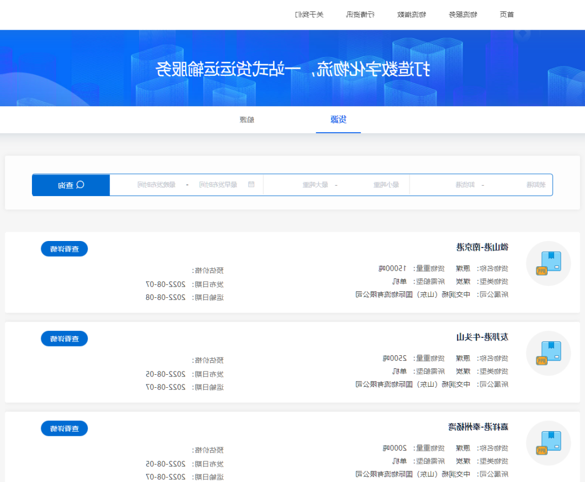Open the 行情资讯 navigation menu
Image resolution: width=585 pixels, height=482 pixels.
click(360, 15)
